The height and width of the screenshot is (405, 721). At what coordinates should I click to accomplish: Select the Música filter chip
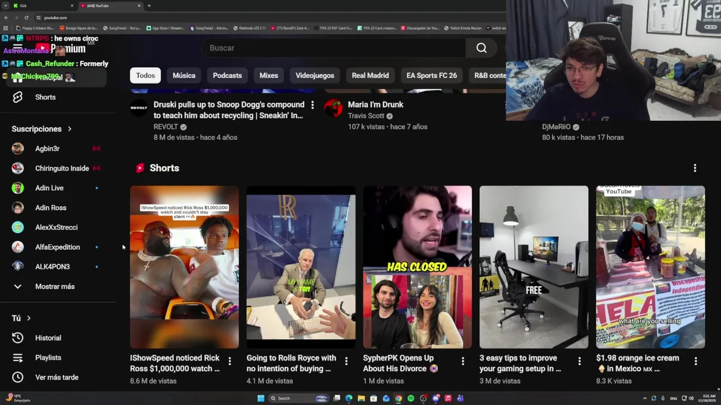coord(184,75)
